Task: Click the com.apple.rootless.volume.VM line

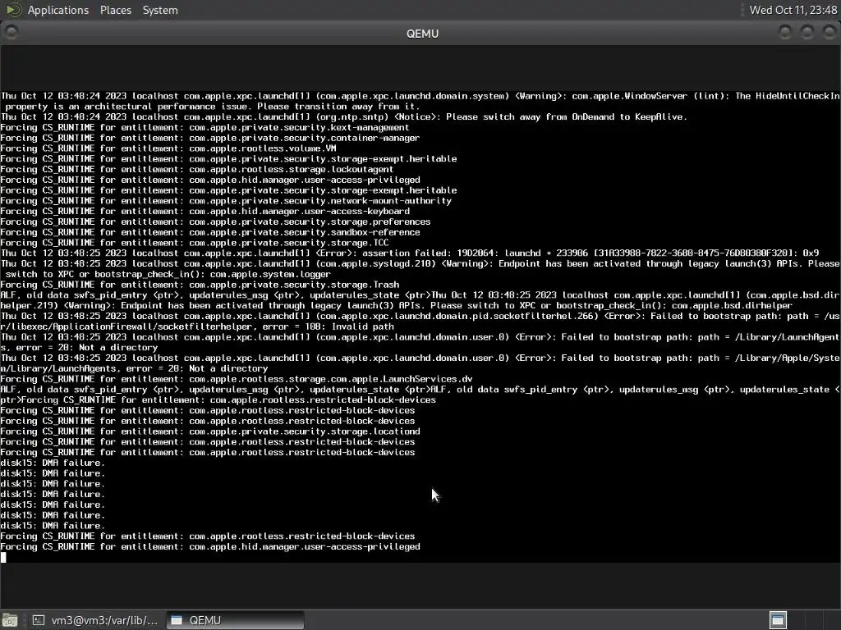Action: point(168,148)
